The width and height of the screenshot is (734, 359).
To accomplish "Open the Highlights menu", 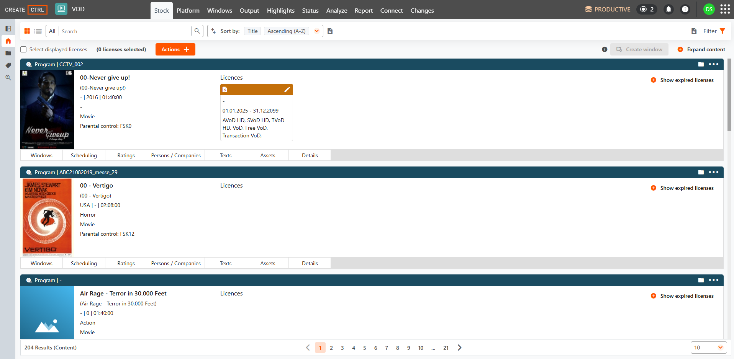I will pos(281,10).
